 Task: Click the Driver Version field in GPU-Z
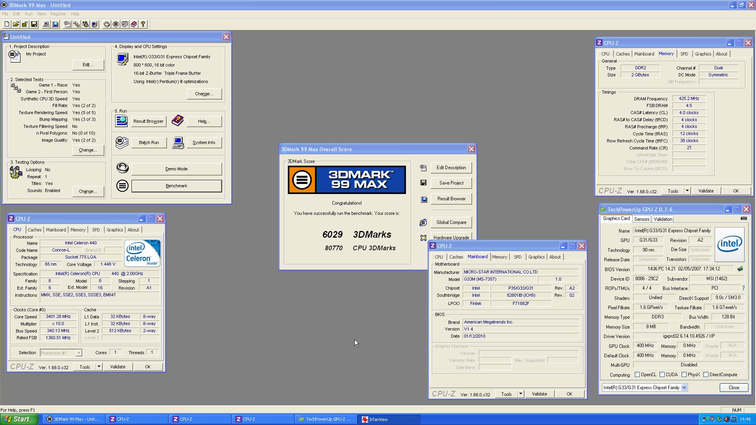click(x=689, y=336)
